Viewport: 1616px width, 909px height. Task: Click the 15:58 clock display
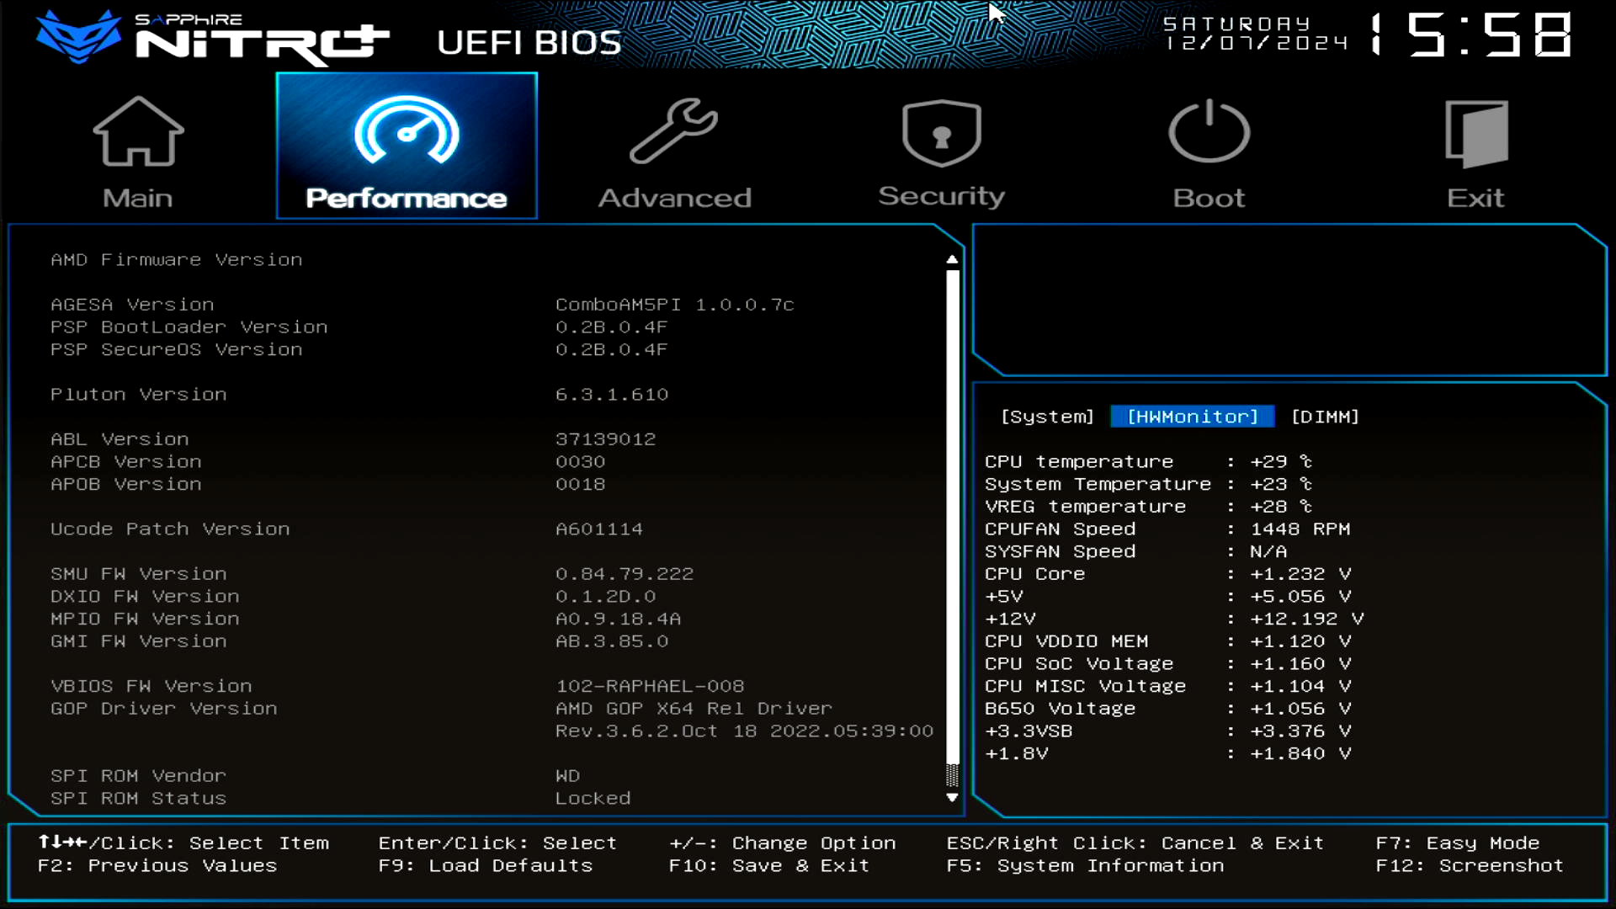(x=1470, y=35)
